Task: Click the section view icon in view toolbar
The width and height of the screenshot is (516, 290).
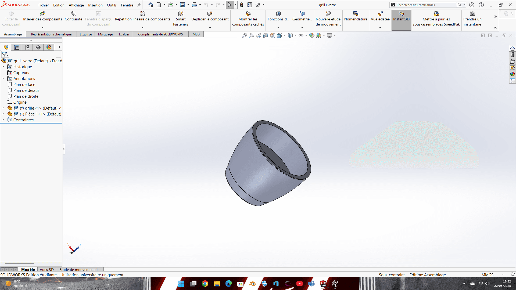Action: coord(266,35)
